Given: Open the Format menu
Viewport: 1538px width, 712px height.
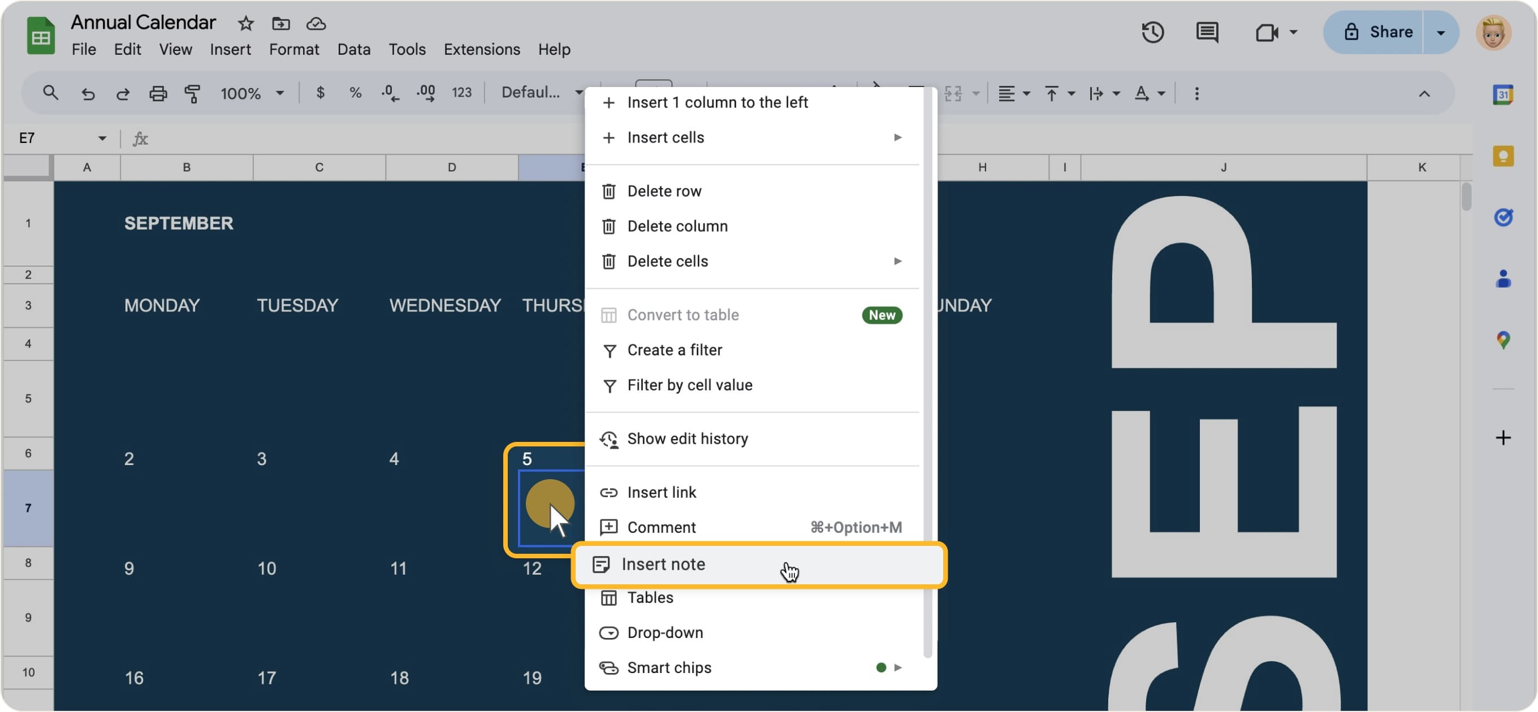Looking at the screenshot, I should point(294,49).
